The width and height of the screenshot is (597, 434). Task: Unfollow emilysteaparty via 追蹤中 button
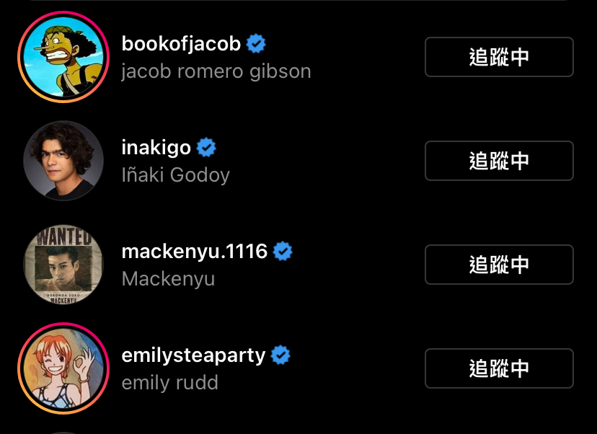(499, 368)
